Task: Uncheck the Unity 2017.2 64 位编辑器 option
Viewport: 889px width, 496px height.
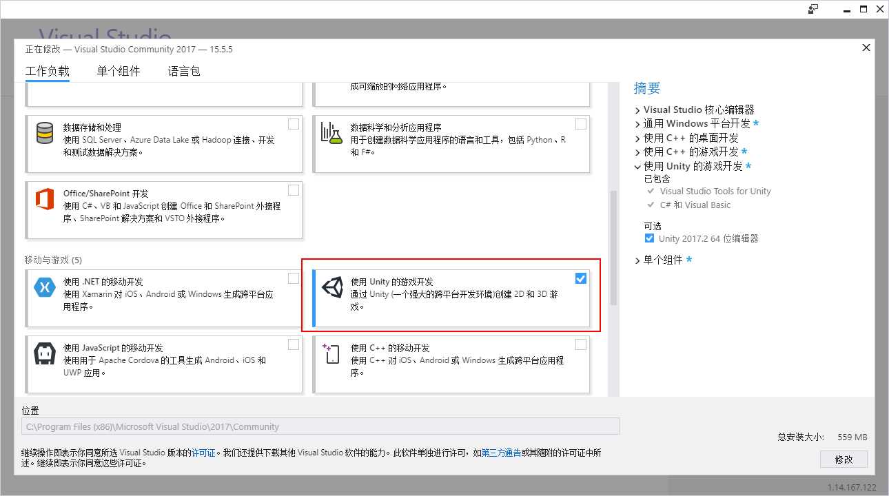Action: [x=649, y=238]
